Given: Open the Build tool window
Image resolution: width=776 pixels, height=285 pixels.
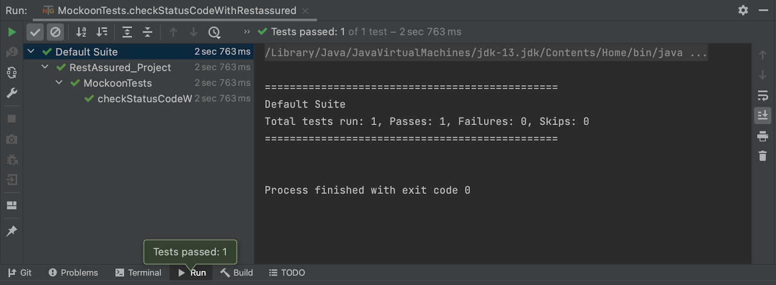Looking at the screenshot, I should click(x=237, y=273).
